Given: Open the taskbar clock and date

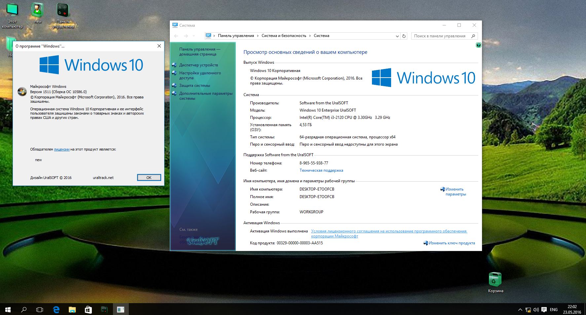Looking at the screenshot, I should 572,309.
